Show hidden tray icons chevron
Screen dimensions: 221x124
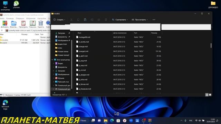(181, 121)
